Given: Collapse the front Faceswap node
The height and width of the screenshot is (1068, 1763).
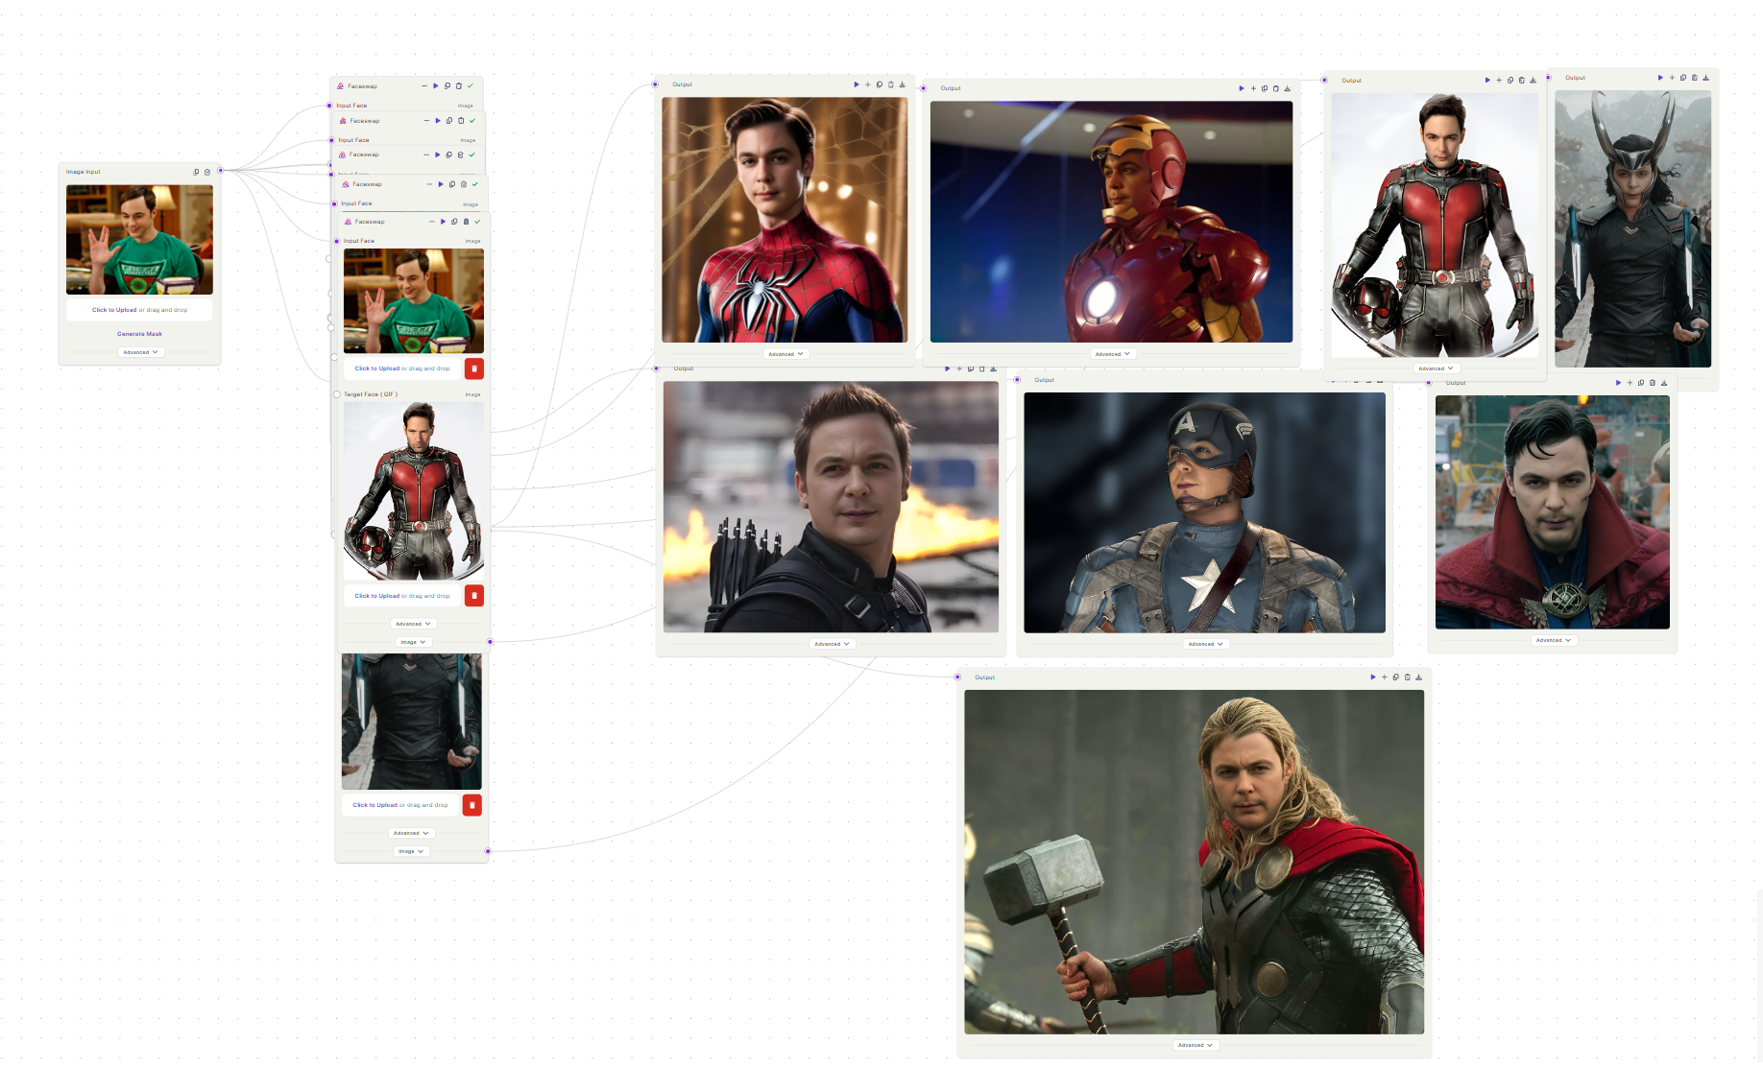Looking at the screenshot, I should [431, 222].
